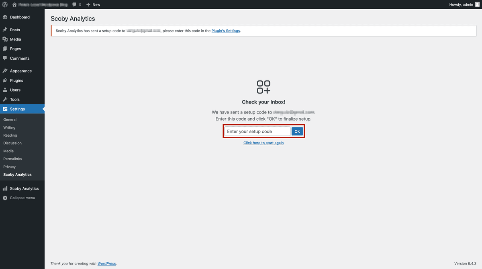Go to the Media menu item with icon
The width and height of the screenshot is (482, 269).
(22, 39)
